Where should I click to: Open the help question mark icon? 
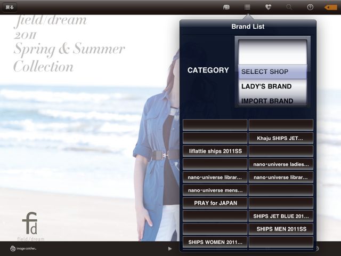point(310,7)
